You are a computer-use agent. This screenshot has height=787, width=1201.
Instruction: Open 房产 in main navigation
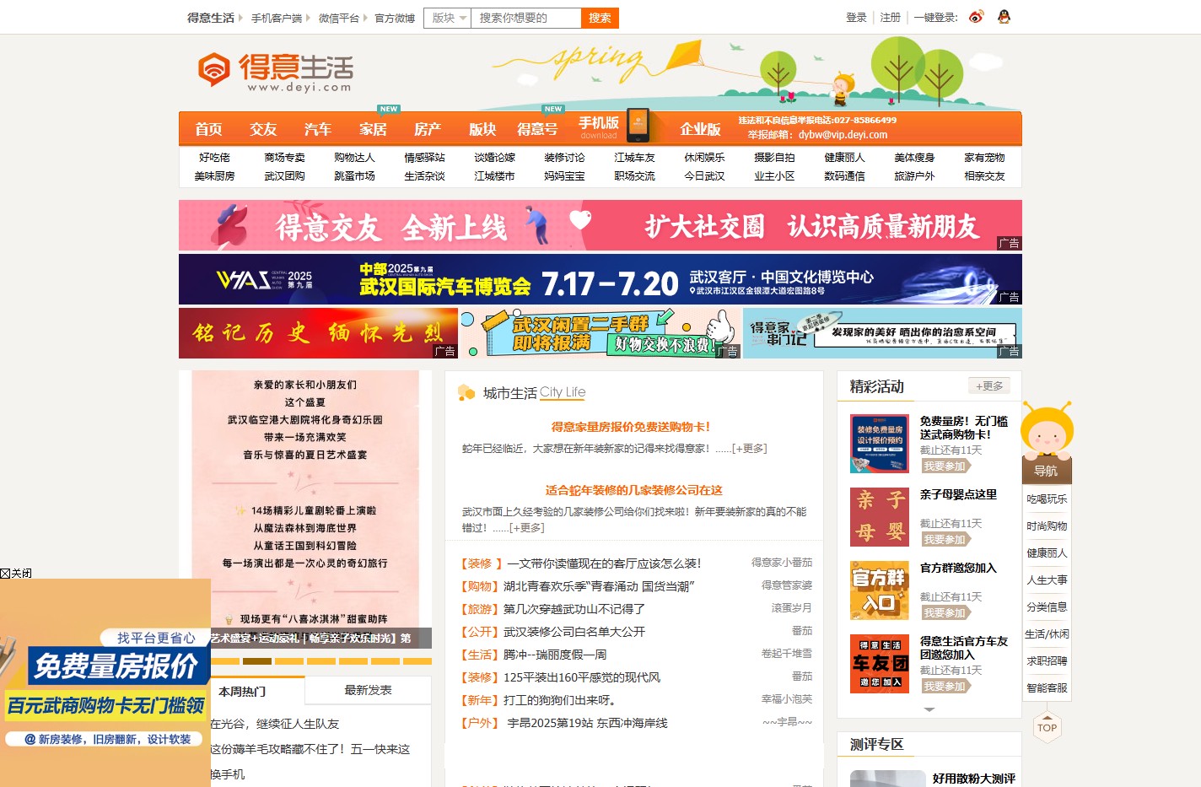(x=428, y=129)
